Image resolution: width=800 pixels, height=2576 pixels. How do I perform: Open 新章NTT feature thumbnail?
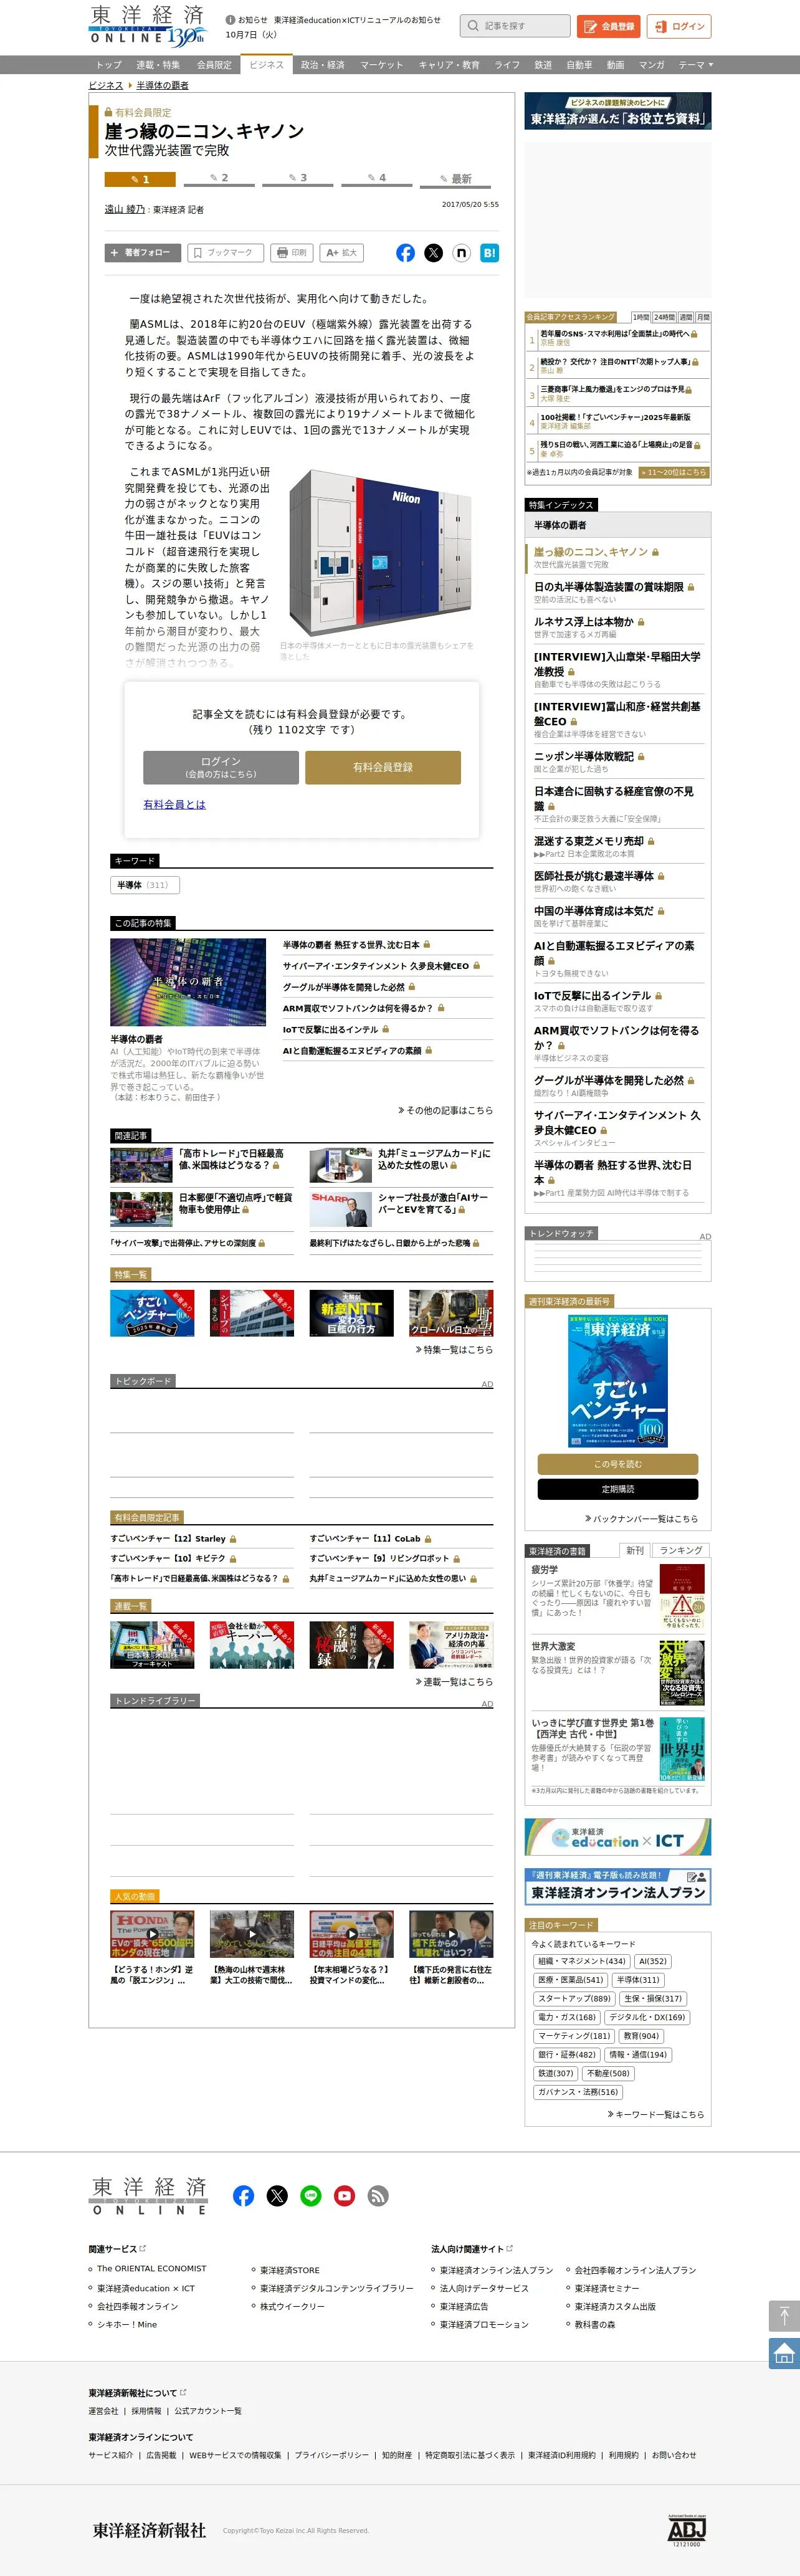(351, 1313)
